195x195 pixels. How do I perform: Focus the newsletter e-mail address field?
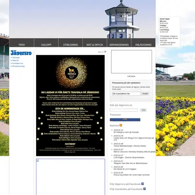click(x=126, y=94)
